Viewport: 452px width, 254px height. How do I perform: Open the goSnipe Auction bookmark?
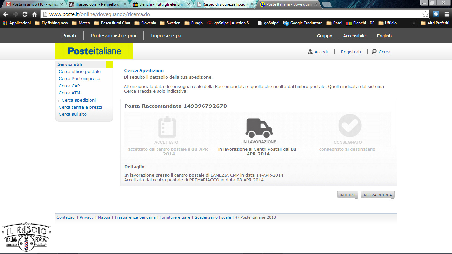[230, 23]
